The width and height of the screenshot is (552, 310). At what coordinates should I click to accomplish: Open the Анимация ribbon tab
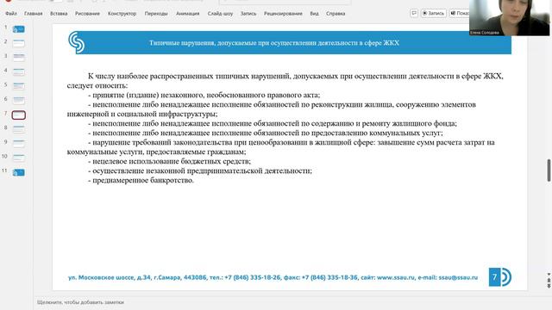(x=188, y=14)
